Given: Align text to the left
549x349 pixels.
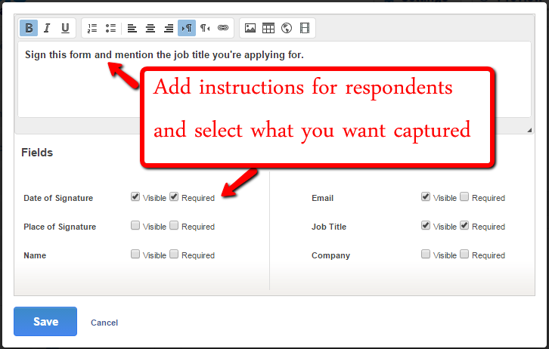Looking at the screenshot, I should point(132,28).
